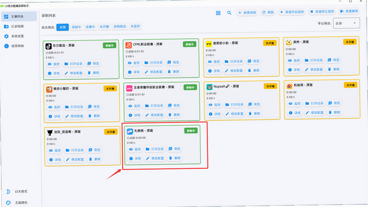The width and height of the screenshot is (368, 207).
Task: Click the YY logo on 俊美盼小盼 card
Action: pyautogui.click(x=209, y=44)
